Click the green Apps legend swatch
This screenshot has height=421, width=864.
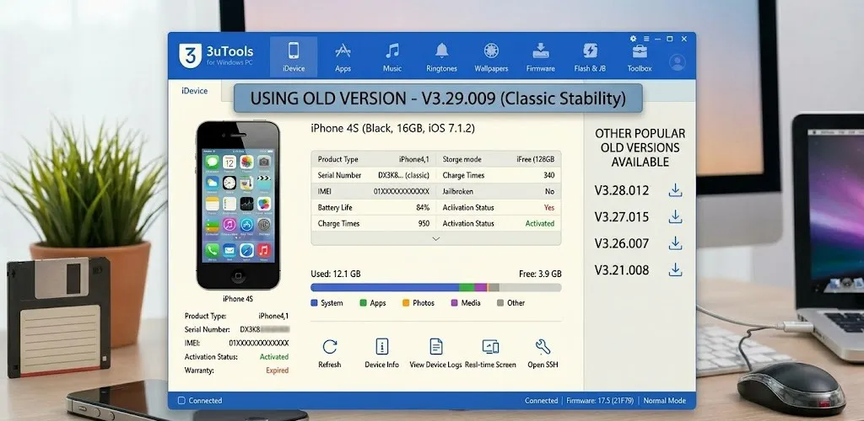[363, 303]
